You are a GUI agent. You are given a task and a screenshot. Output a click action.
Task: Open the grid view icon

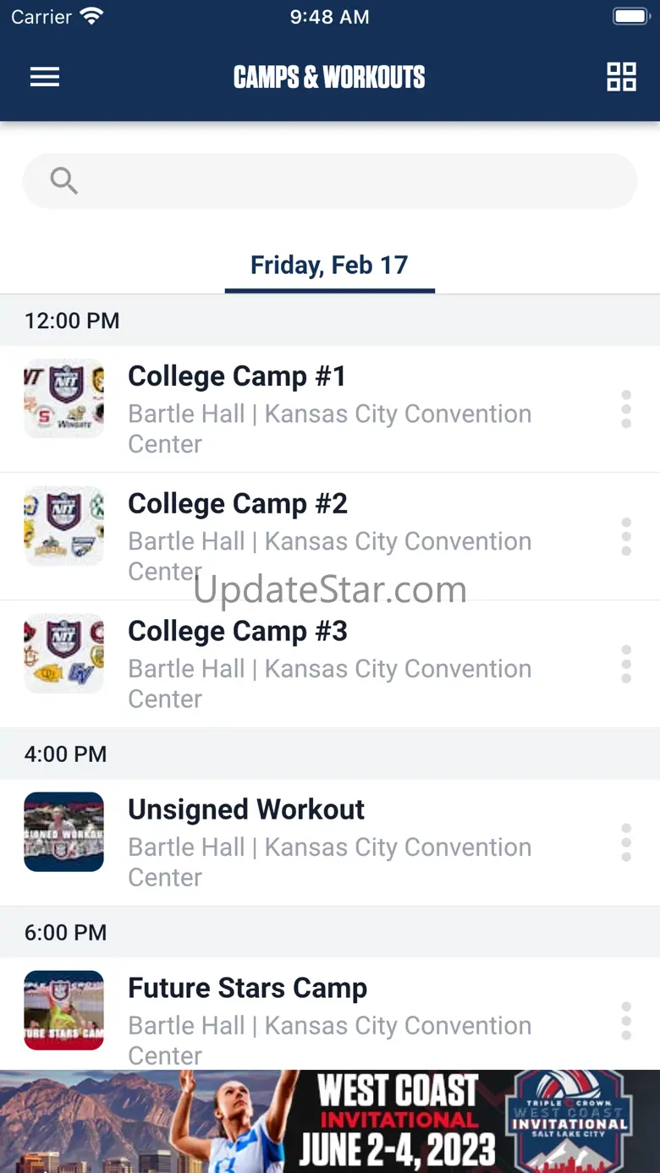[621, 77]
